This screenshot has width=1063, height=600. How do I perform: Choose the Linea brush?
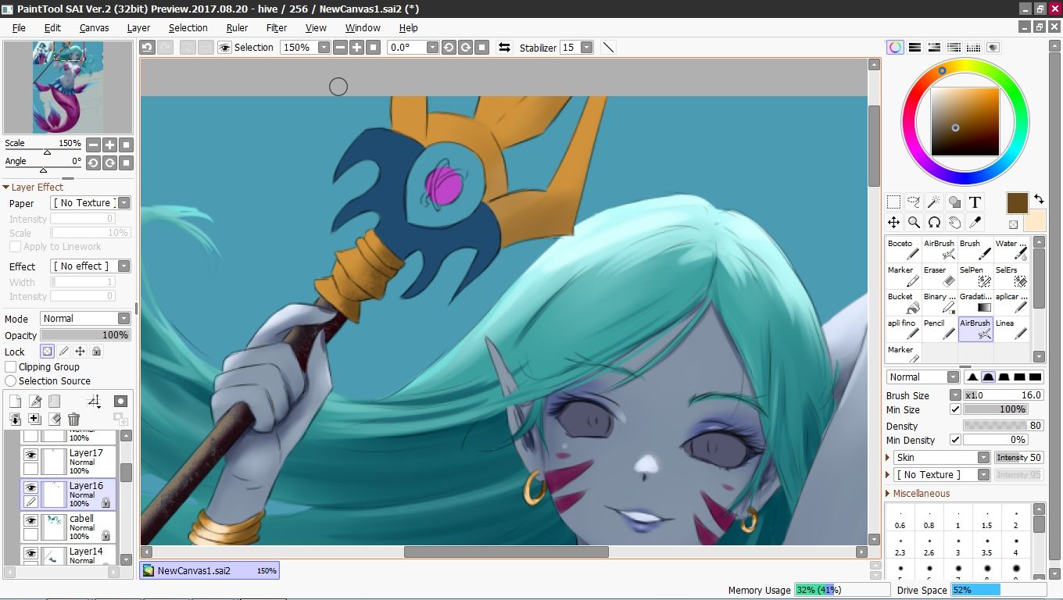pos(1011,330)
